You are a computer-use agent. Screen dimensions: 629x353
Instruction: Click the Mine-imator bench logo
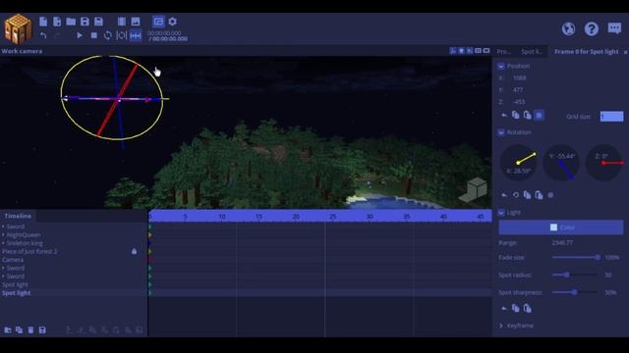pos(18,28)
